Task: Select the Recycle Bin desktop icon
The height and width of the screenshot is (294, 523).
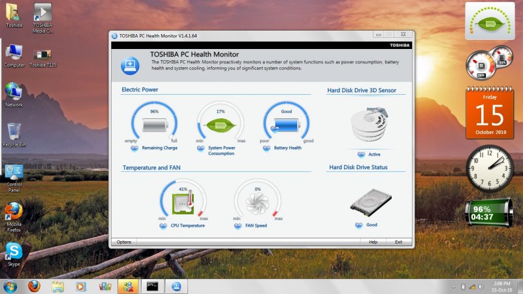Action: tap(14, 135)
